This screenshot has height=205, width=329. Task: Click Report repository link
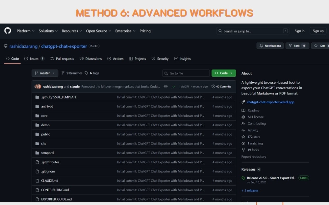coord(254,157)
